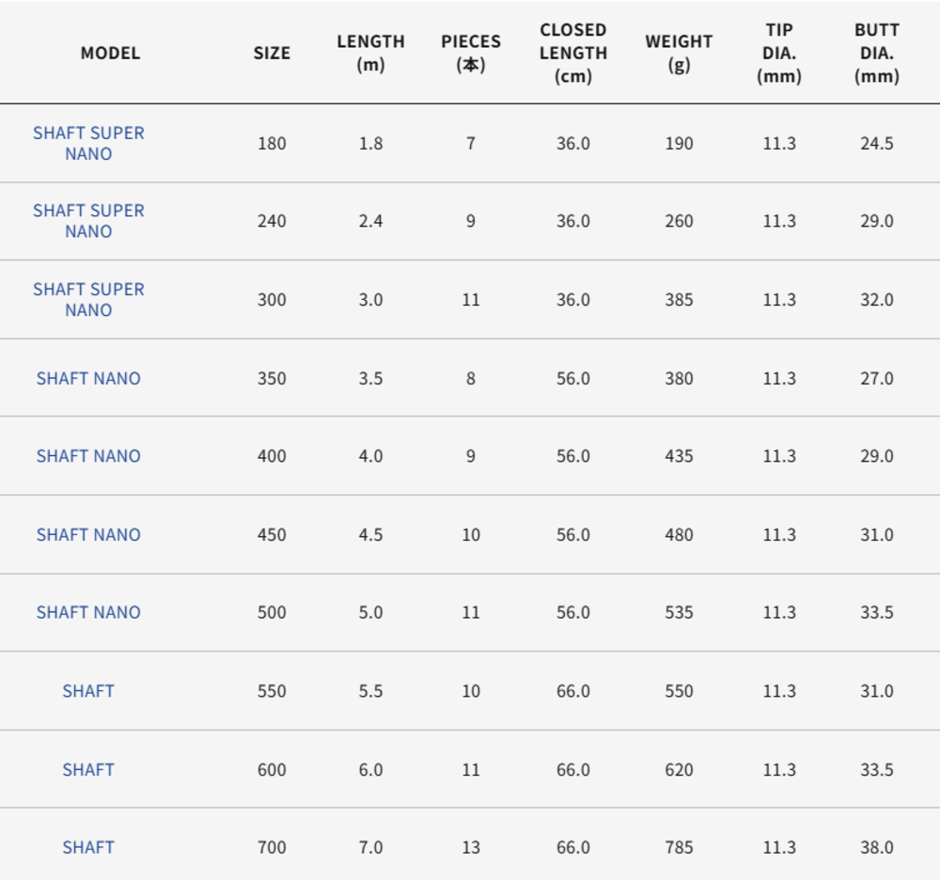Open the SHAFT link for size 550
This screenshot has width=940, height=880.
[x=88, y=691]
